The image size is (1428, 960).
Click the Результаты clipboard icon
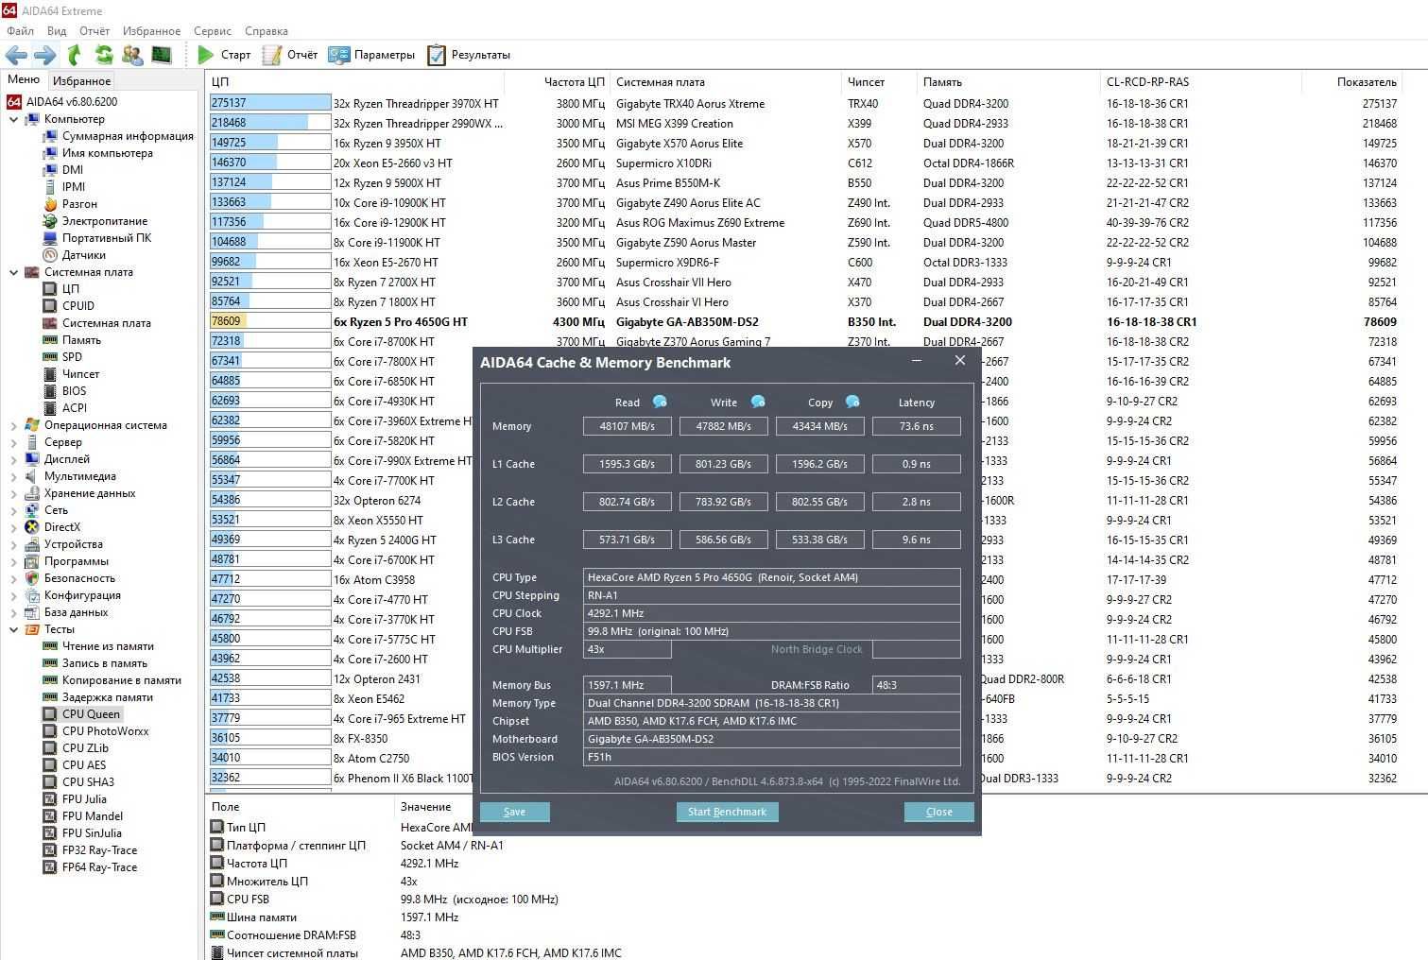[x=436, y=55]
